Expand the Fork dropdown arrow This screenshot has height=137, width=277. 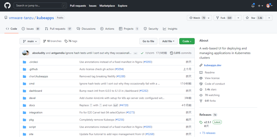[239, 18]
